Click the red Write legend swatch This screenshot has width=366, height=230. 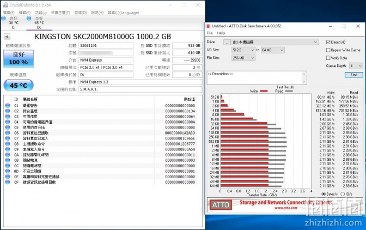click(264, 91)
